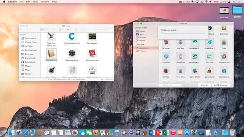Viewport: 244px width, 137px height.
Task: Select the GarageBand icon in LiteIcon
Action: (x=209, y=71)
